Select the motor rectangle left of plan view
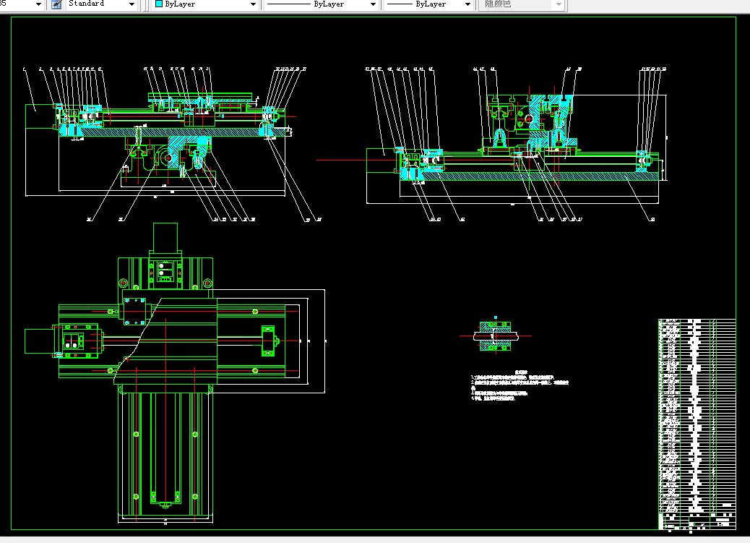Image resolution: width=750 pixels, height=543 pixels. [x=39, y=341]
